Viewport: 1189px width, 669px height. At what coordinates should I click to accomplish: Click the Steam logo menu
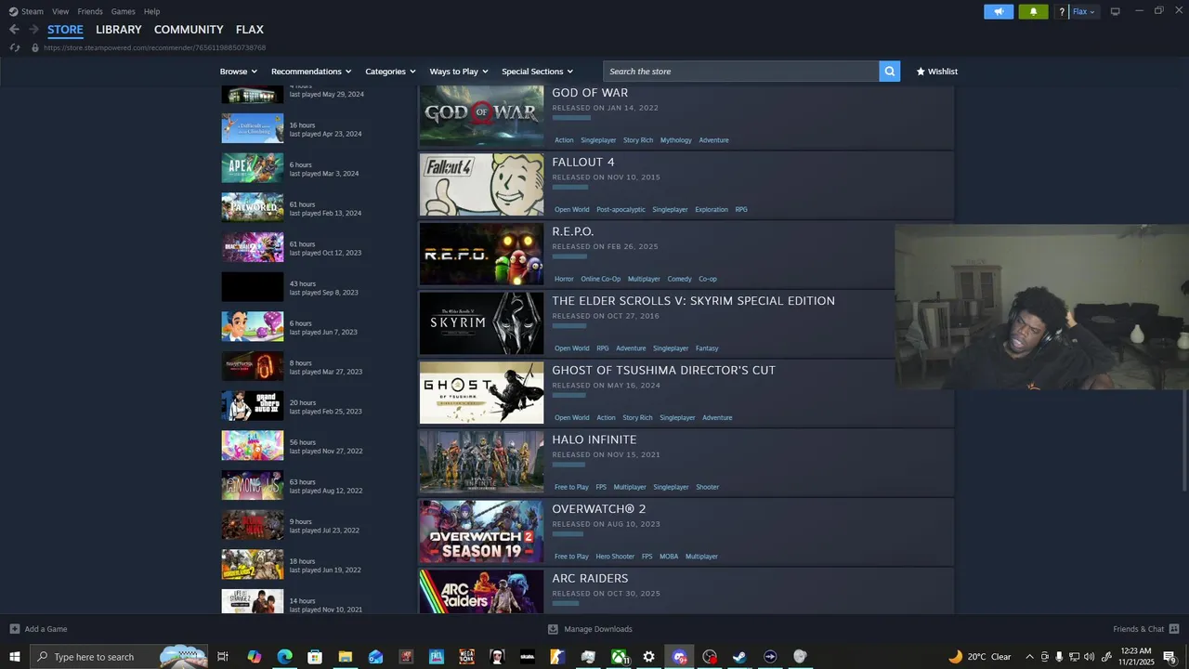click(14, 11)
